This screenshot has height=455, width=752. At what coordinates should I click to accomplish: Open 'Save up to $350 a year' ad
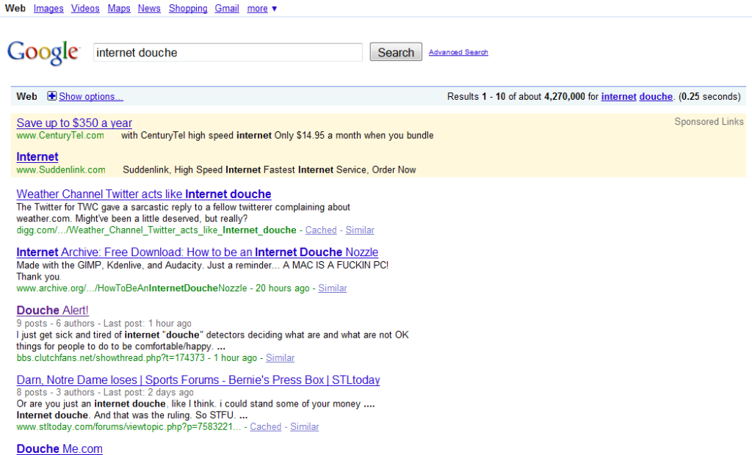click(74, 123)
